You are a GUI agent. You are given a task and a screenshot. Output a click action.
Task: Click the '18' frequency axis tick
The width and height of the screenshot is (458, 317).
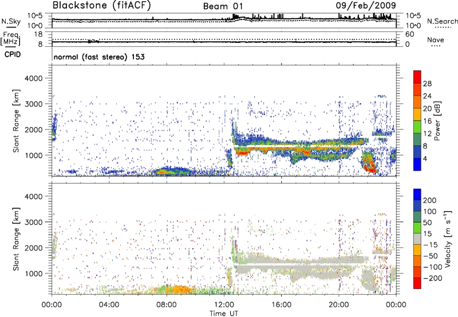coord(38,34)
